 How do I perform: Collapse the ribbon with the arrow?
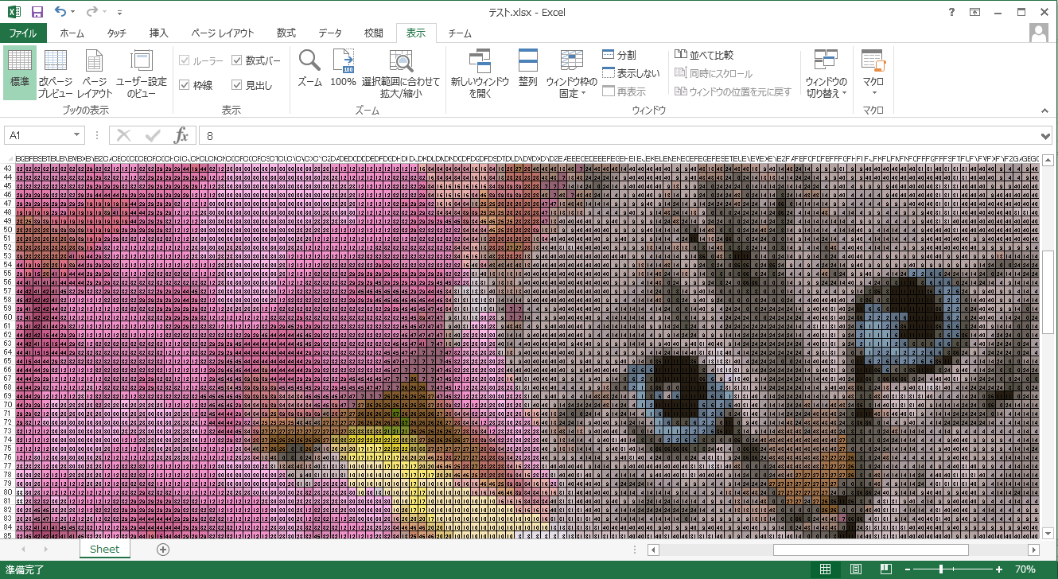pos(1046,111)
